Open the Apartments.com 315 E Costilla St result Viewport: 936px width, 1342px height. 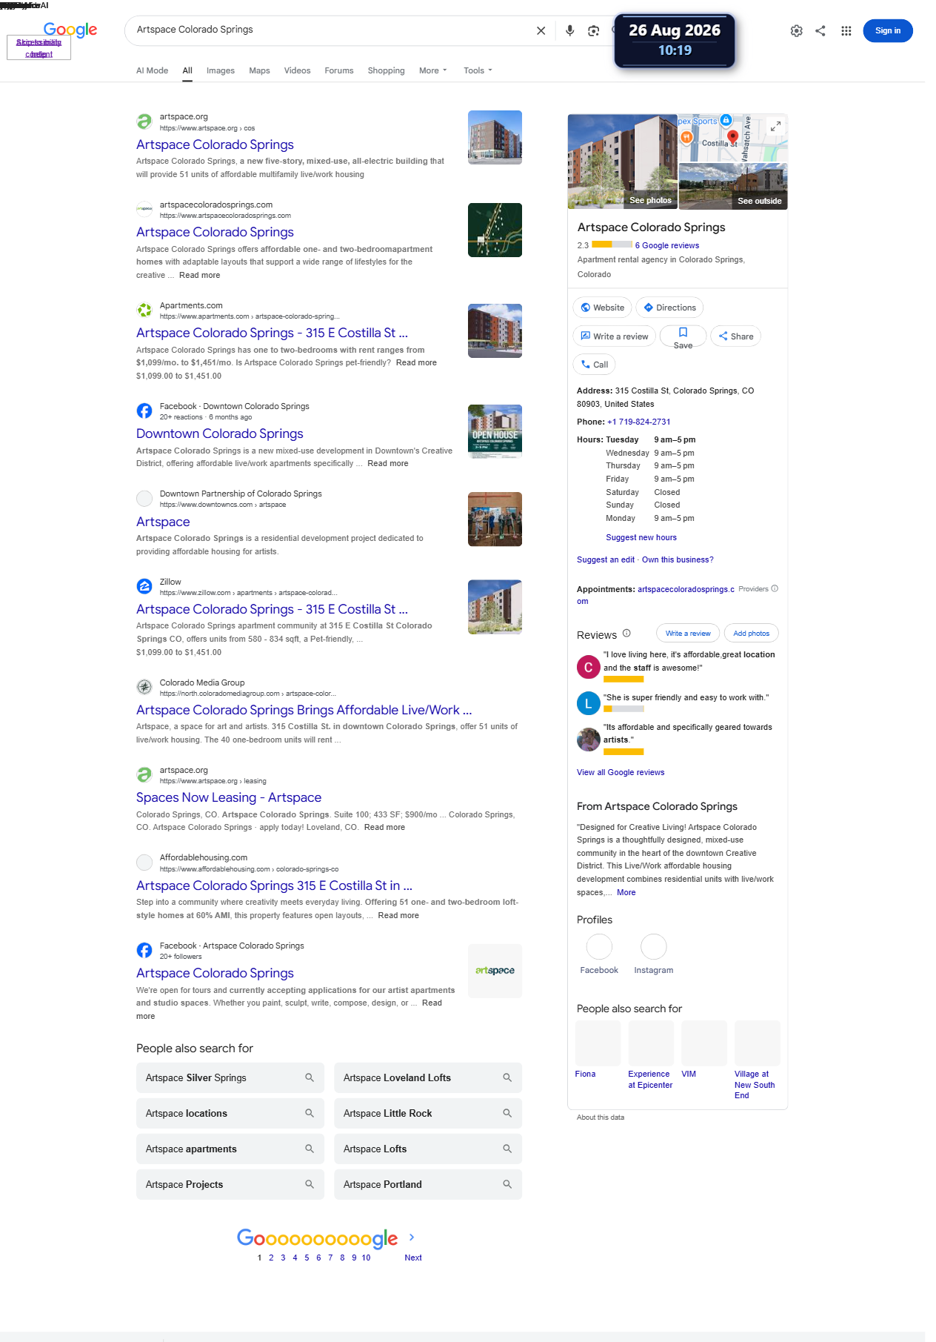(x=272, y=333)
